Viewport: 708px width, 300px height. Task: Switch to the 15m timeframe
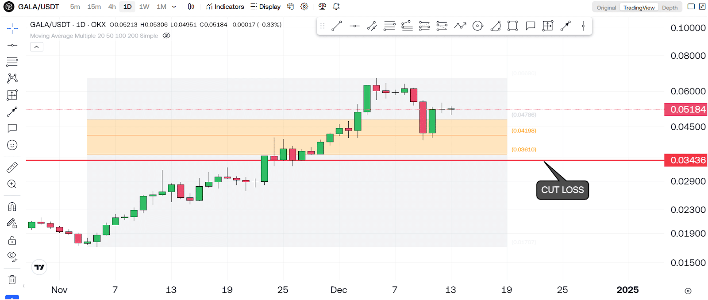pyautogui.click(x=94, y=7)
